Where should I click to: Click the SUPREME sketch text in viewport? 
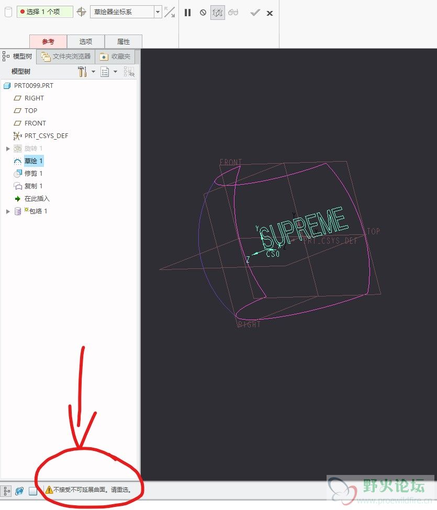304,227
